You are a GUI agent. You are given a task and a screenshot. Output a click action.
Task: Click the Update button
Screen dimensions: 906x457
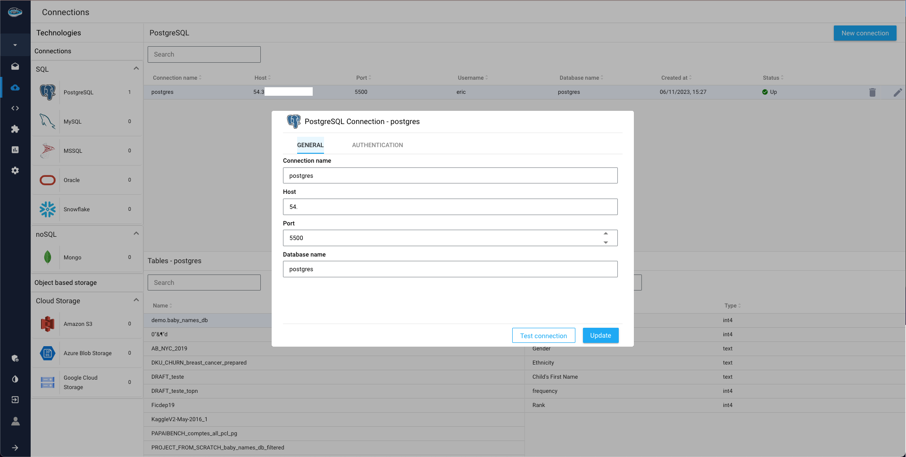pyautogui.click(x=600, y=335)
